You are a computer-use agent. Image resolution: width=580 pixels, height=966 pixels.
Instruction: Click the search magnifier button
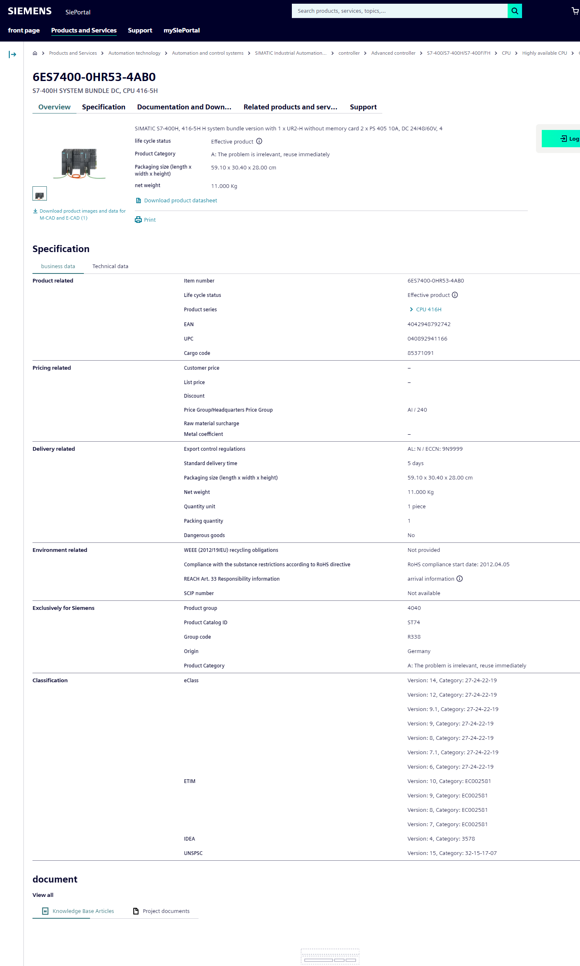point(515,11)
